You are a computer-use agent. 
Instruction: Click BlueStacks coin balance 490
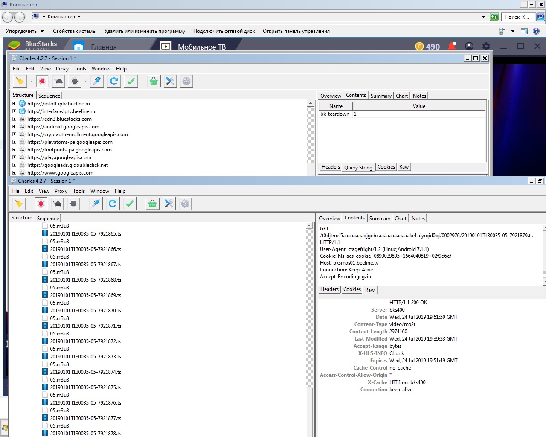tap(427, 47)
